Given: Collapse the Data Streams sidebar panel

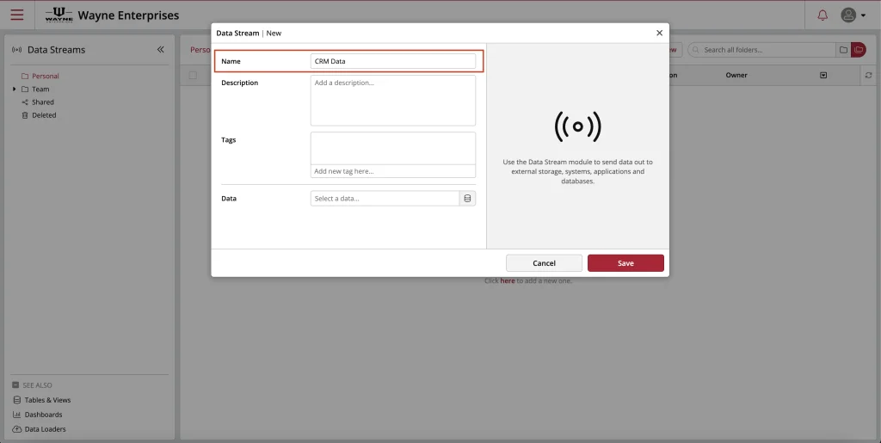Looking at the screenshot, I should coord(161,49).
